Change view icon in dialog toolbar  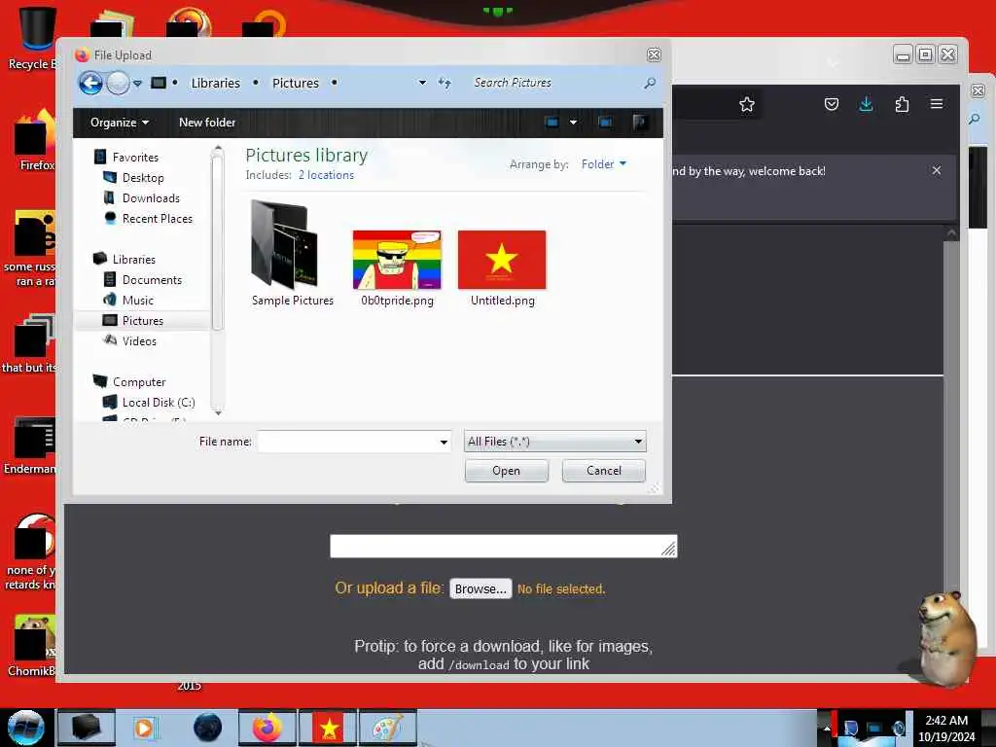tap(552, 122)
